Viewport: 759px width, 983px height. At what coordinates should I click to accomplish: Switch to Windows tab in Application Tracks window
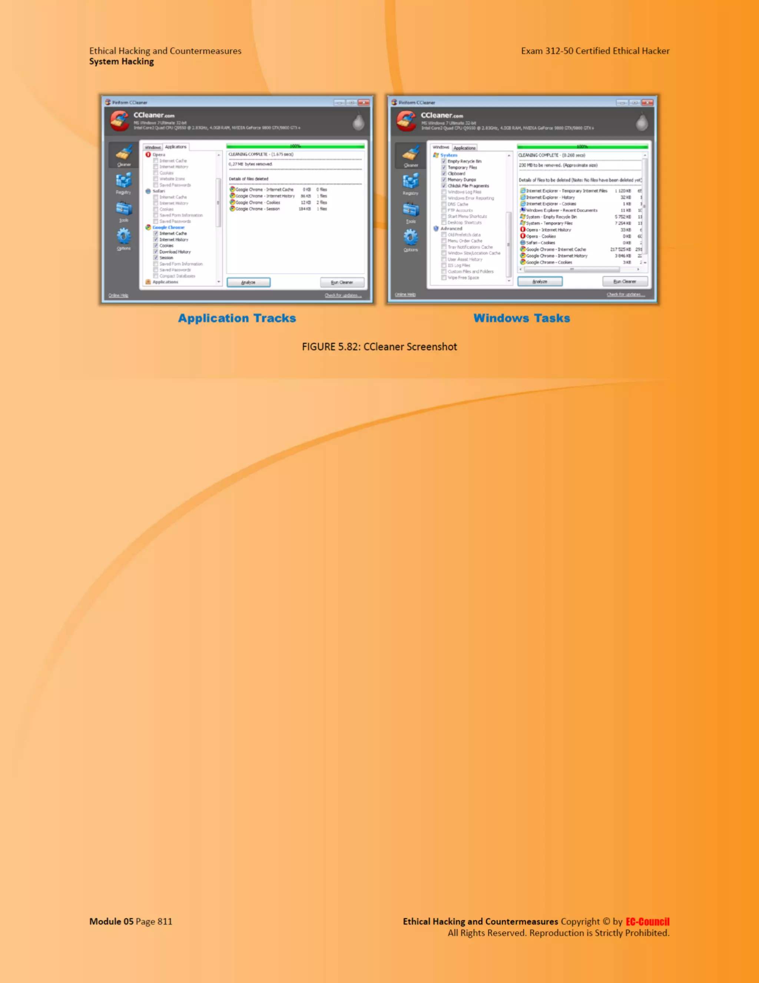click(153, 147)
